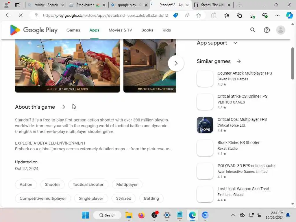The width and height of the screenshot is (296, 222).
Task: Select the Action tag chip
Action: click(26, 184)
